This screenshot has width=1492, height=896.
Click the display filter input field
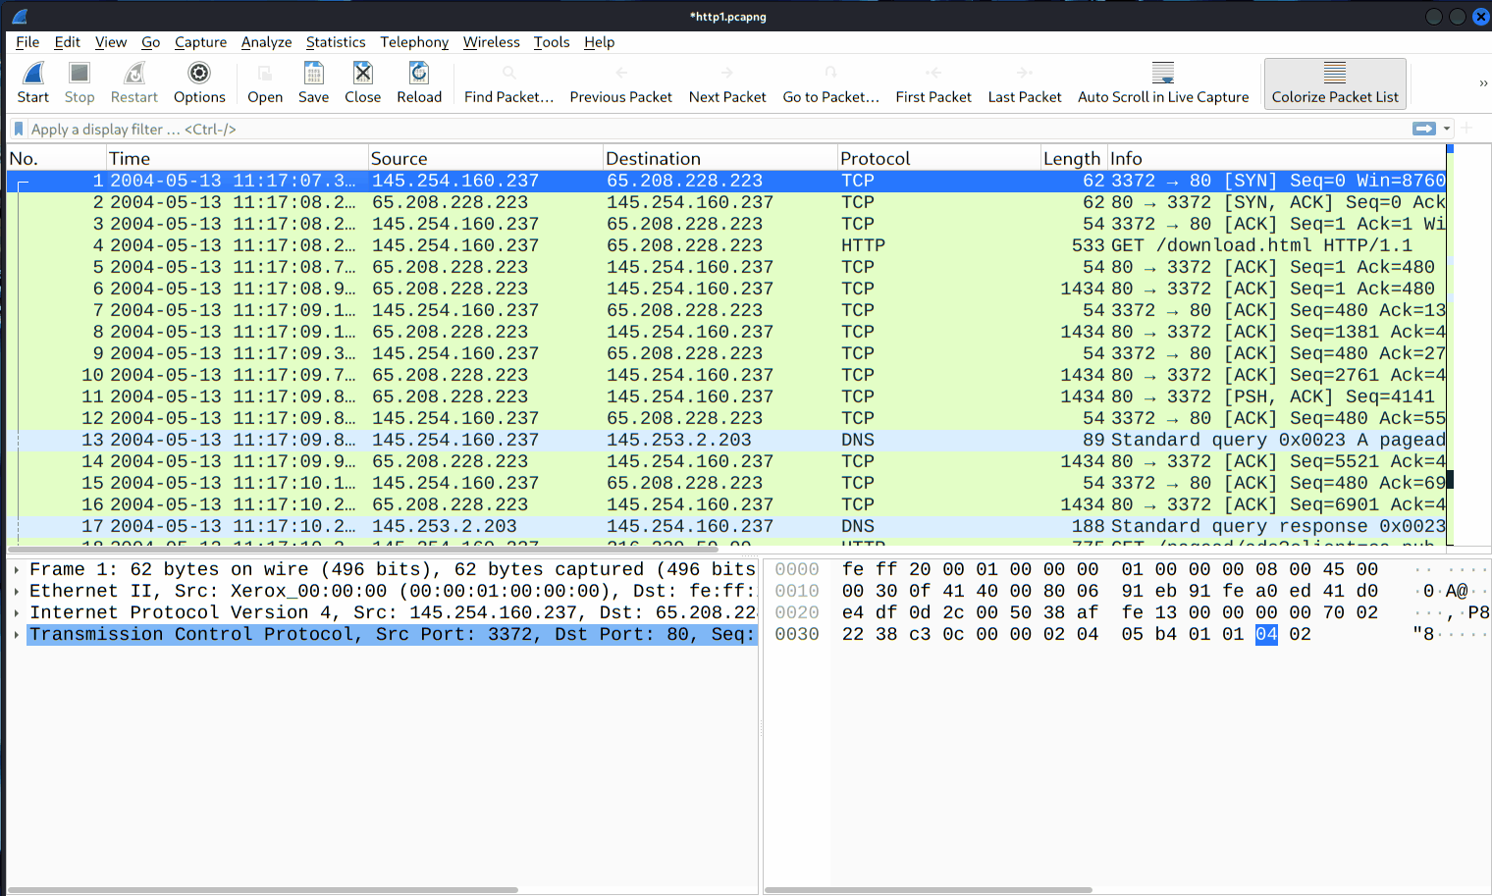[x=393, y=129]
